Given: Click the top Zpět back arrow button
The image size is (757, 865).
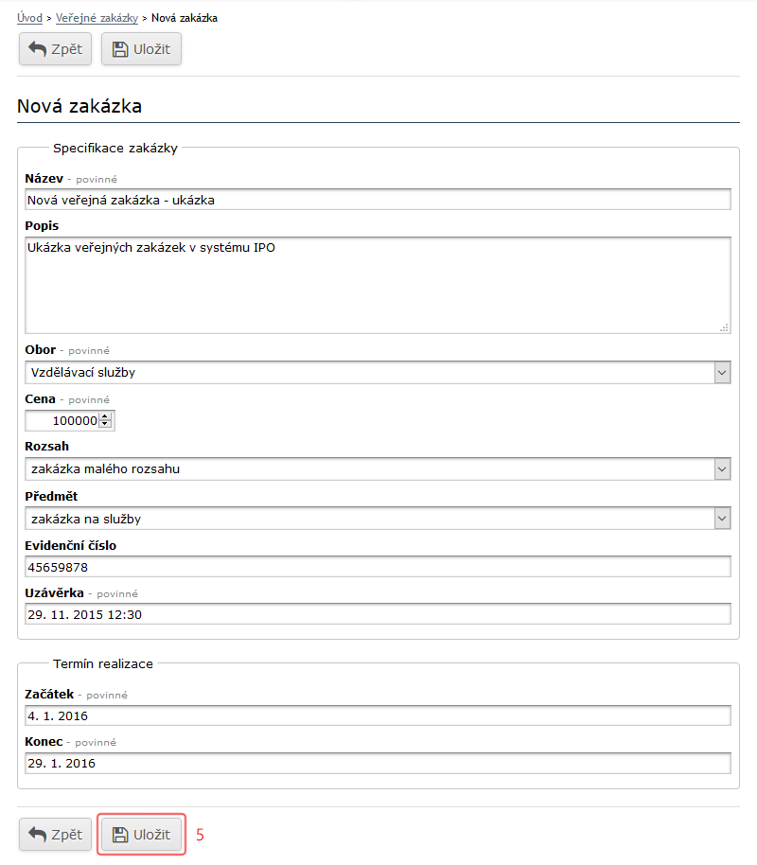Looking at the screenshot, I should pos(55,49).
